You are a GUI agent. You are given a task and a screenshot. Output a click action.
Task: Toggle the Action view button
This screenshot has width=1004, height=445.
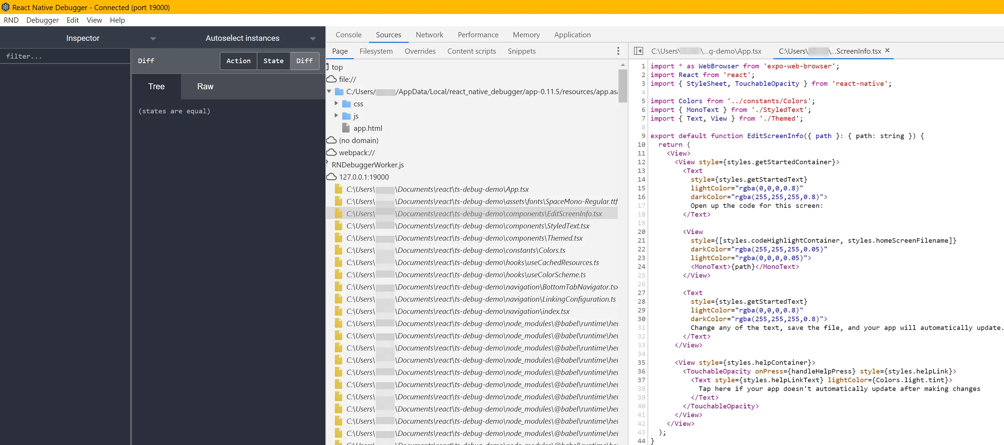238,61
